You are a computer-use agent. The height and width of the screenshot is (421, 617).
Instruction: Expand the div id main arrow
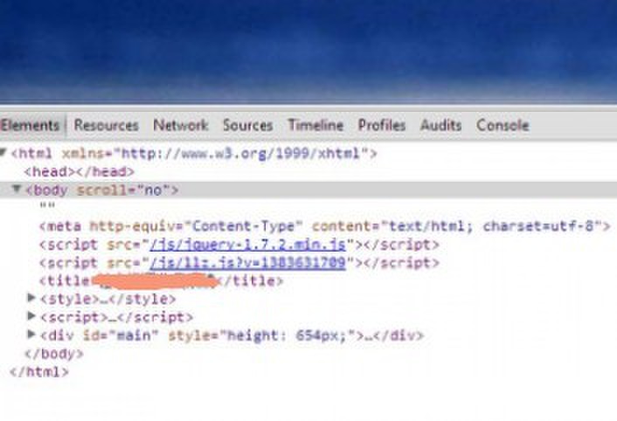[31, 335]
